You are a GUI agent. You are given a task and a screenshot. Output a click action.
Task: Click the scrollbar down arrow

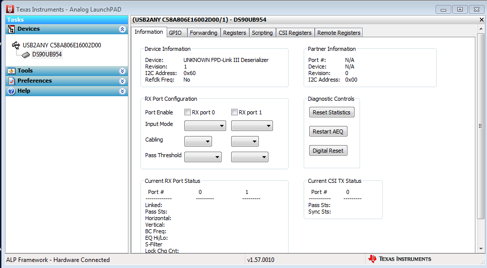[x=481, y=249]
